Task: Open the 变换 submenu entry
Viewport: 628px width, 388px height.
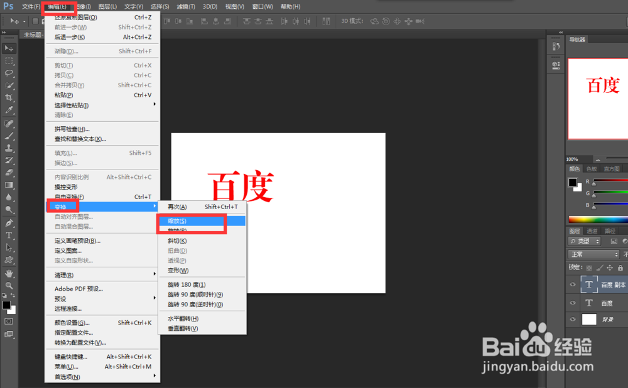Action: pos(102,207)
